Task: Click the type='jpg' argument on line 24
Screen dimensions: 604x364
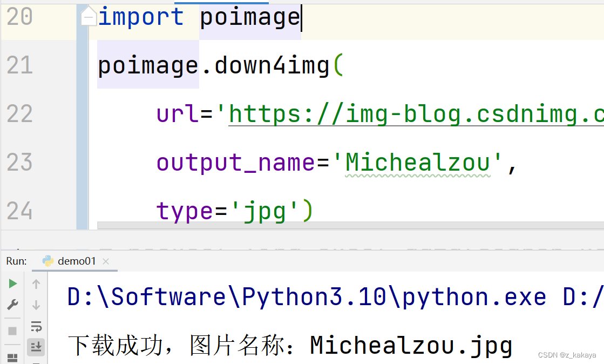Action: pos(227,211)
